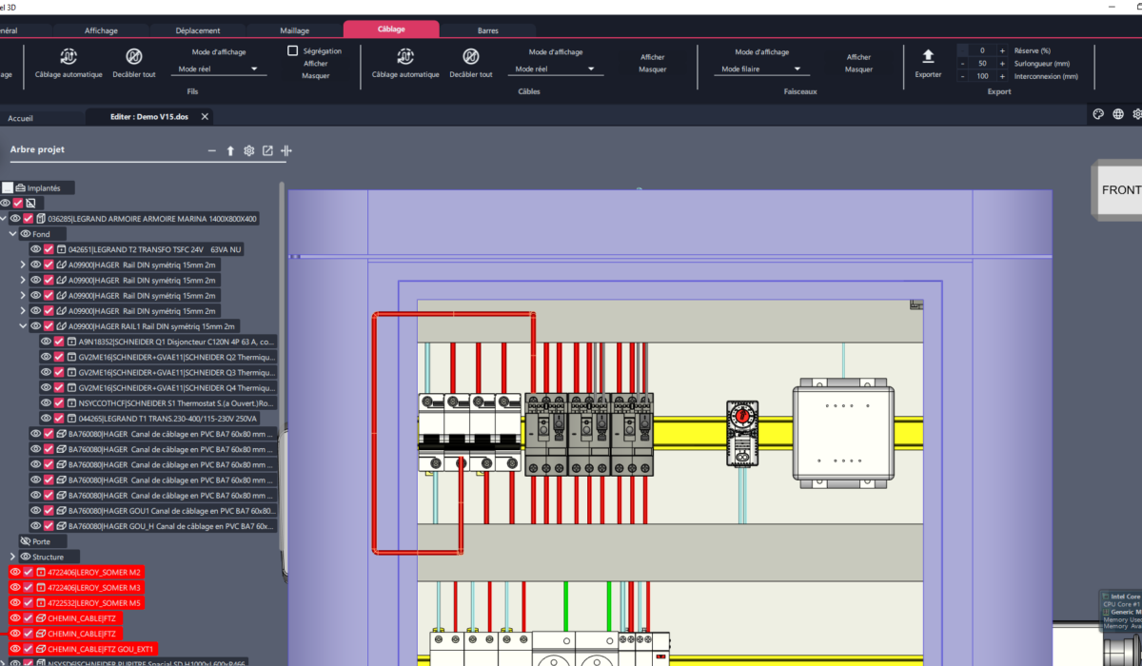Close the Demo V15.dos editor tab
The height and width of the screenshot is (666, 1142).
point(205,117)
